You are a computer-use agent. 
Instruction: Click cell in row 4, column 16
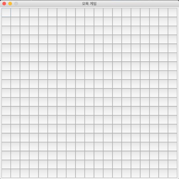[145, 39]
